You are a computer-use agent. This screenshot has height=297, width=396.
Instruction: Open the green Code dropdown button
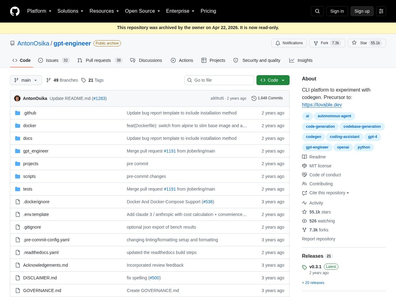[273, 80]
